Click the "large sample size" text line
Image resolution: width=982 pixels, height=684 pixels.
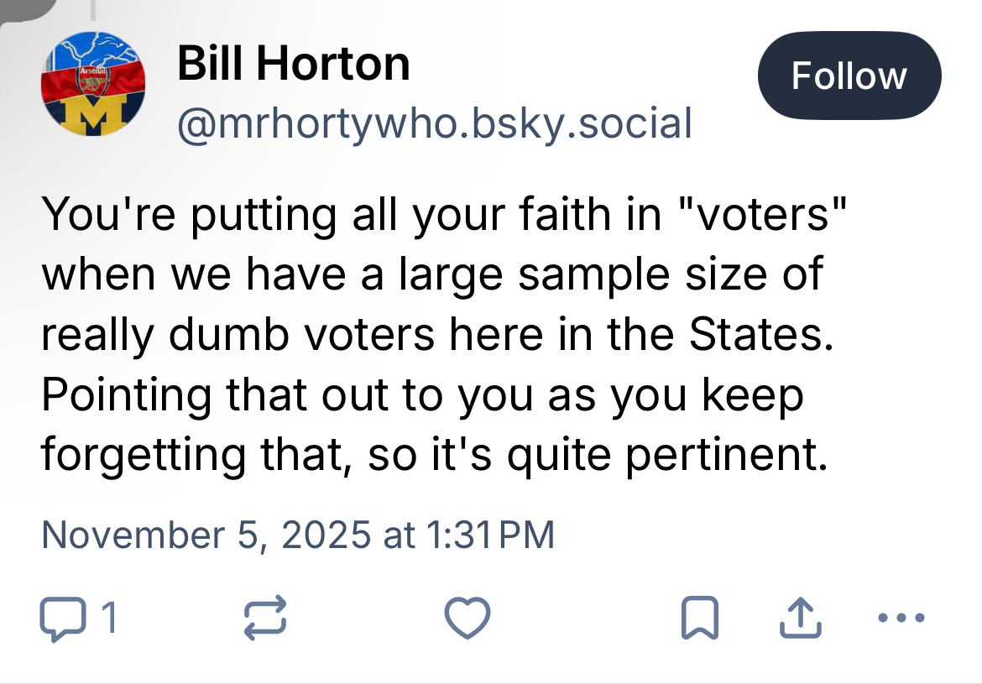pyautogui.click(x=432, y=274)
